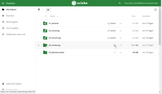Click the 90 MB size value
Screen dimensions: 162x94
point(135,52)
